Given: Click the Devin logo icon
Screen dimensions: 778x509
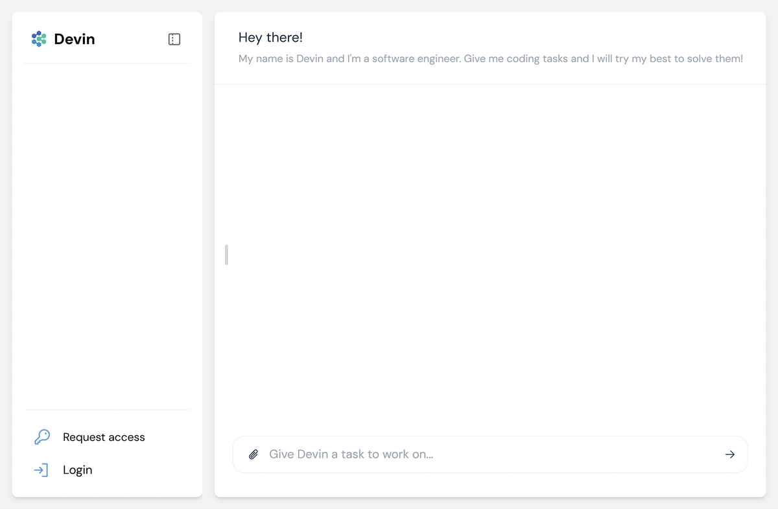Looking at the screenshot, I should 39,39.
